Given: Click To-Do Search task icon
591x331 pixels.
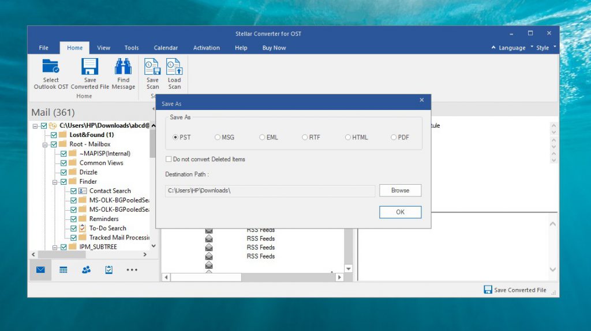Looking at the screenshot, I should coord(83,228).
